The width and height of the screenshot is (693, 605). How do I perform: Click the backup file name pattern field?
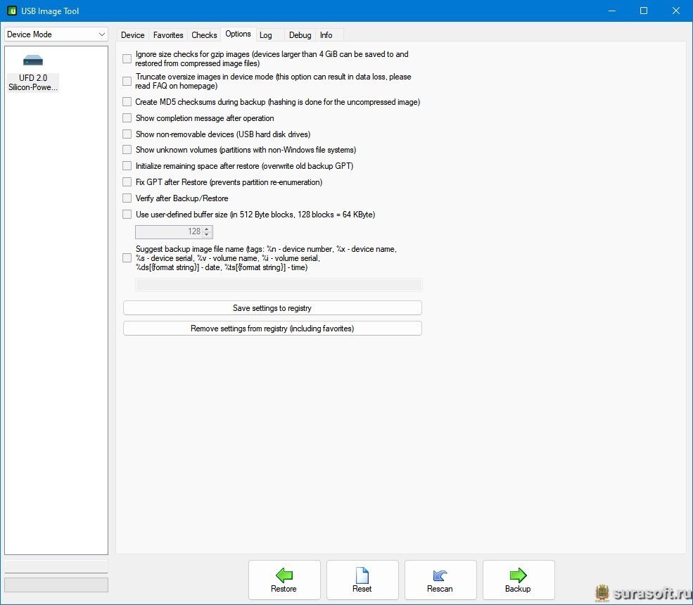click(x=279, y=285)
